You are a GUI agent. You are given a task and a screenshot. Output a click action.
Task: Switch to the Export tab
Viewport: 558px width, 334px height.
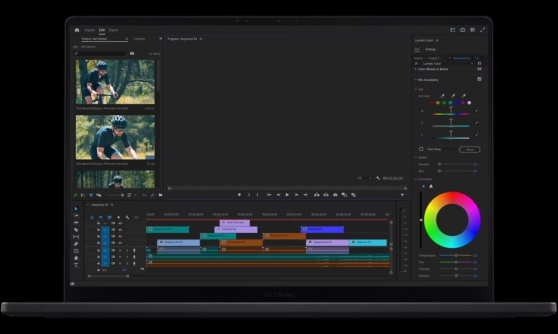(113, 30)
